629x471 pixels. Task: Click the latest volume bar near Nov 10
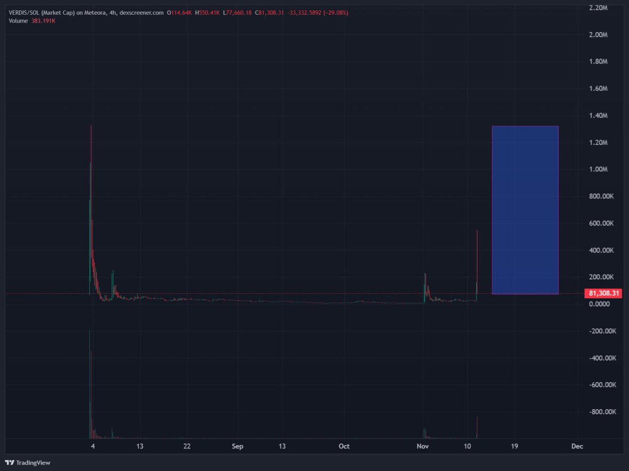pos(477,428)
